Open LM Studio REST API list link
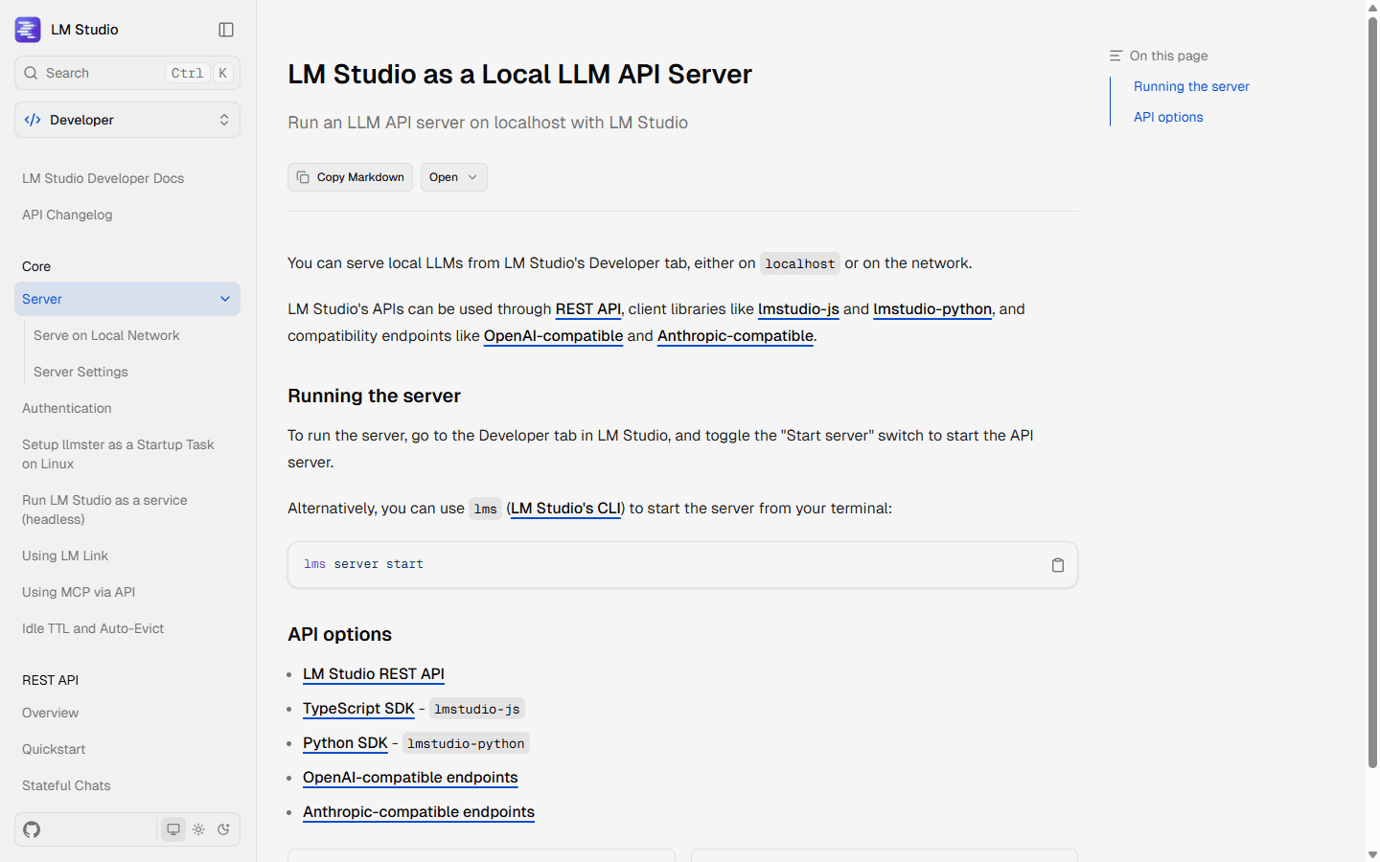This screenshot has width=1380, height=862. click(x=374, y=673)
